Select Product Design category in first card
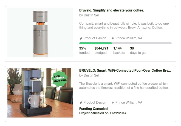The height and width of the screenshot is (126, 181). 95,38
